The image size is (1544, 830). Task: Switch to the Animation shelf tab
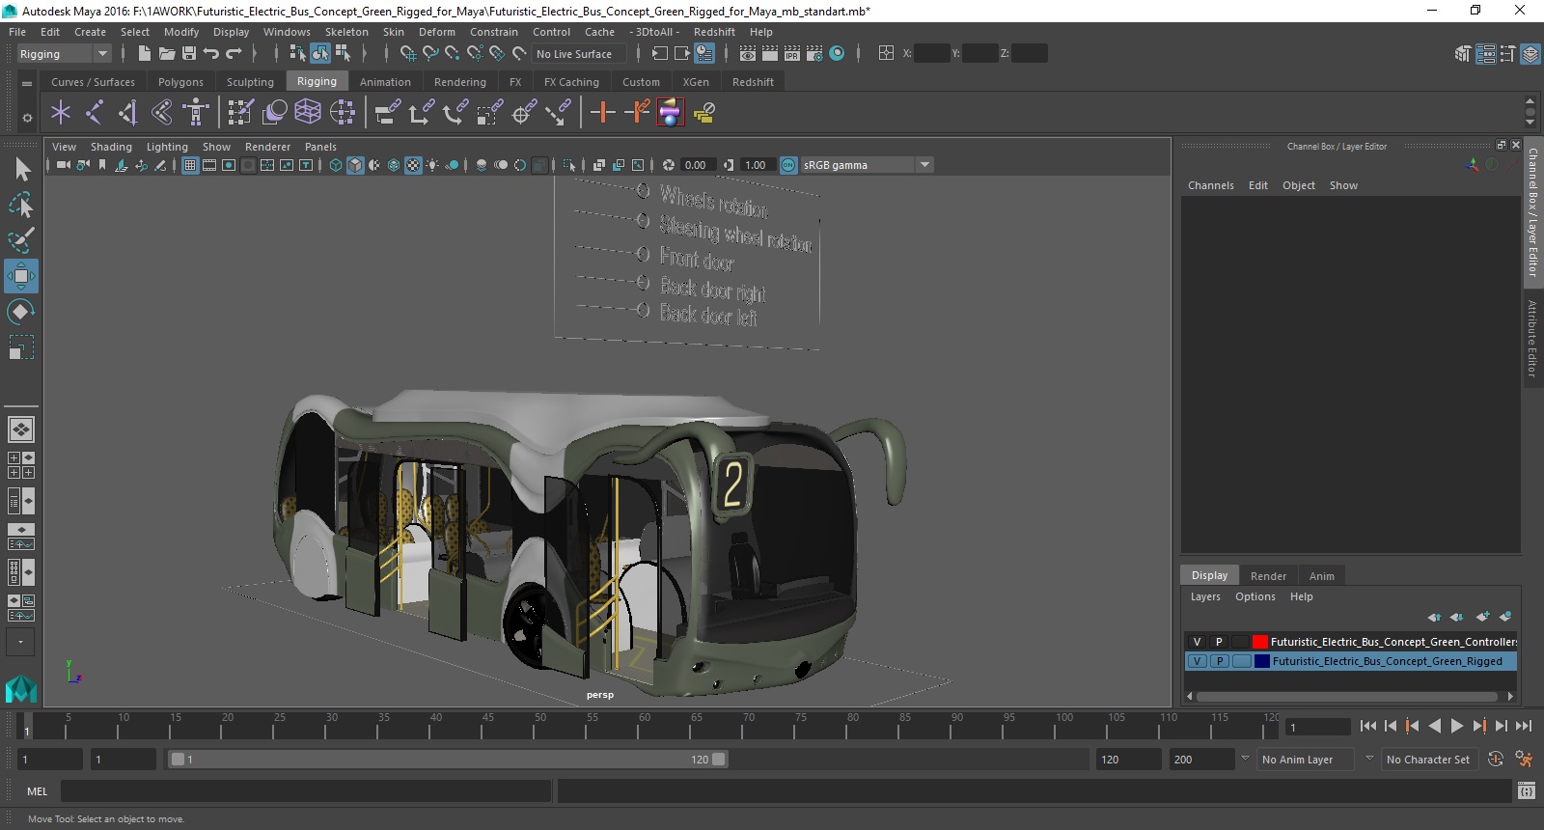click(385, 82)
